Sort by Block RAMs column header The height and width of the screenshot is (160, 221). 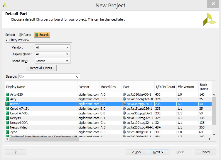pyautogui.click(x=205, y=87)
